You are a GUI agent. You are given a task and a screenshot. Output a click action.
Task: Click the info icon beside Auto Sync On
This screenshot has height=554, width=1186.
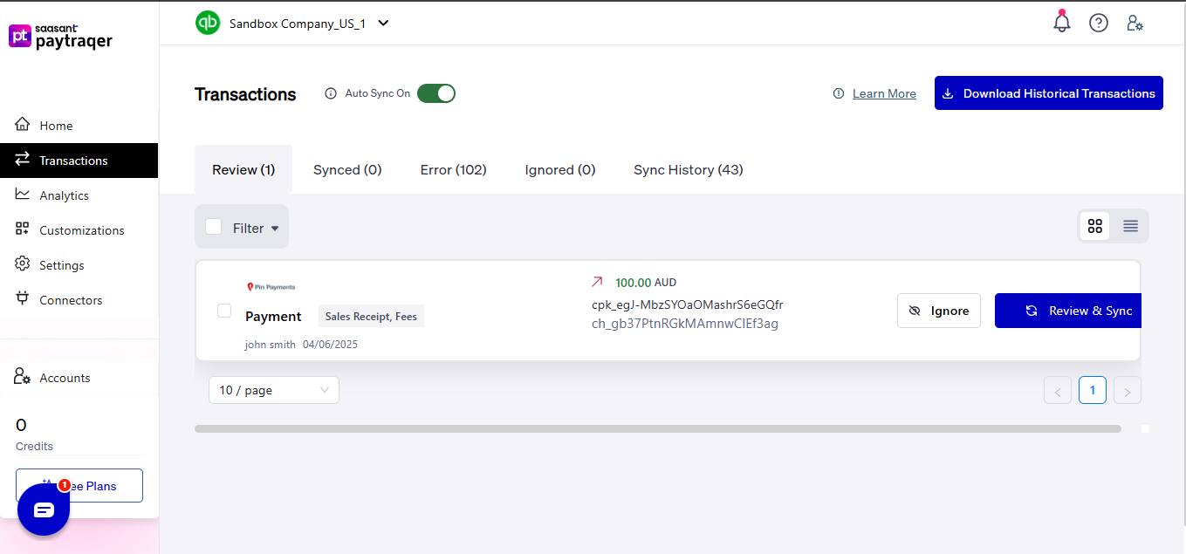point(331,93)
